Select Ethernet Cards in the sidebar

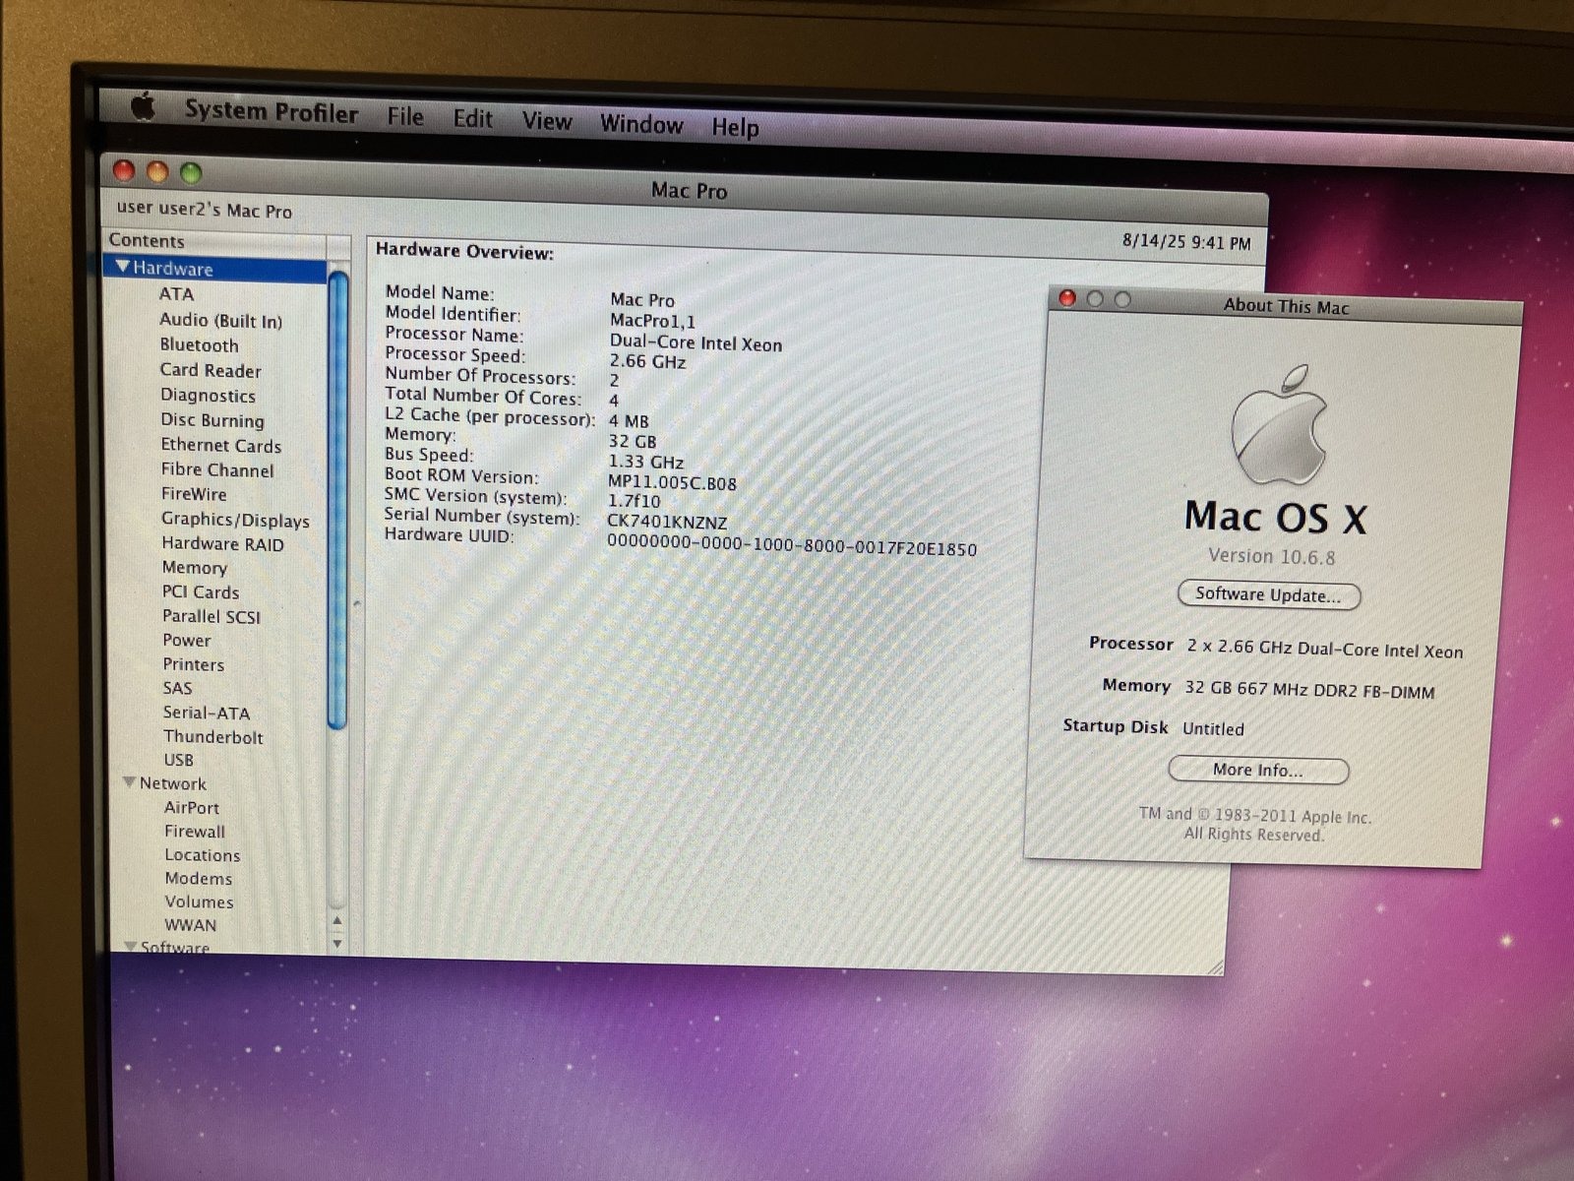[x=221, y=445]
